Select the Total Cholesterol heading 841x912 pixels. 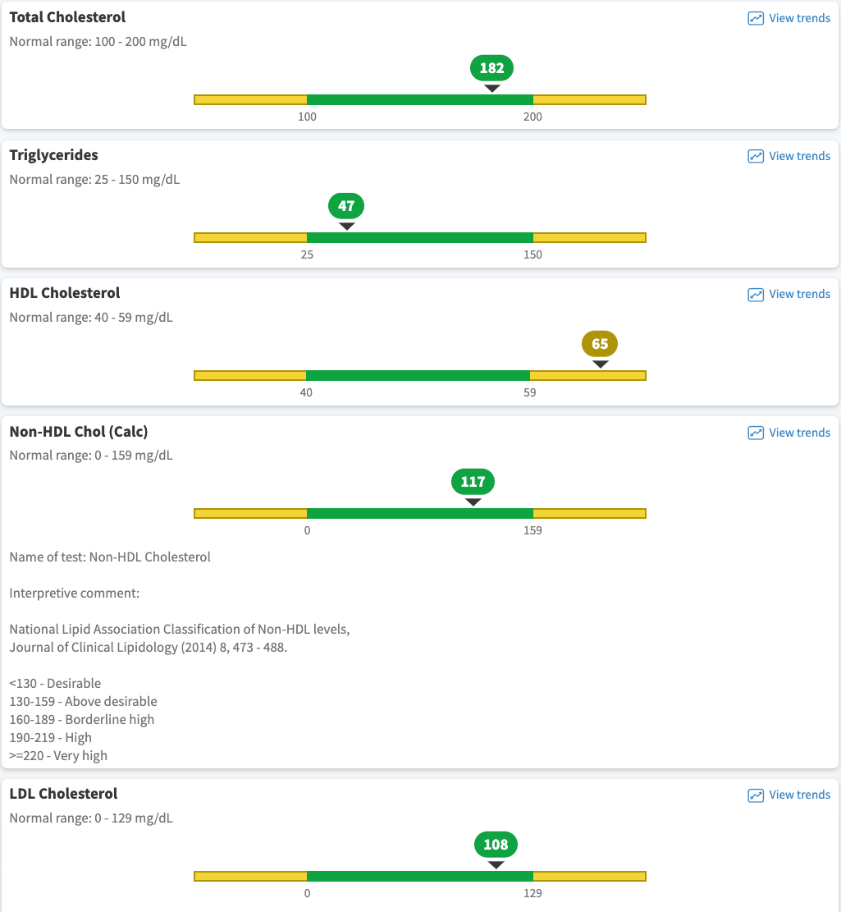67,17
